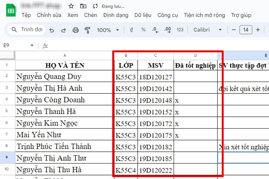Open the Google Sheets home icon

(x=11, y=10)
